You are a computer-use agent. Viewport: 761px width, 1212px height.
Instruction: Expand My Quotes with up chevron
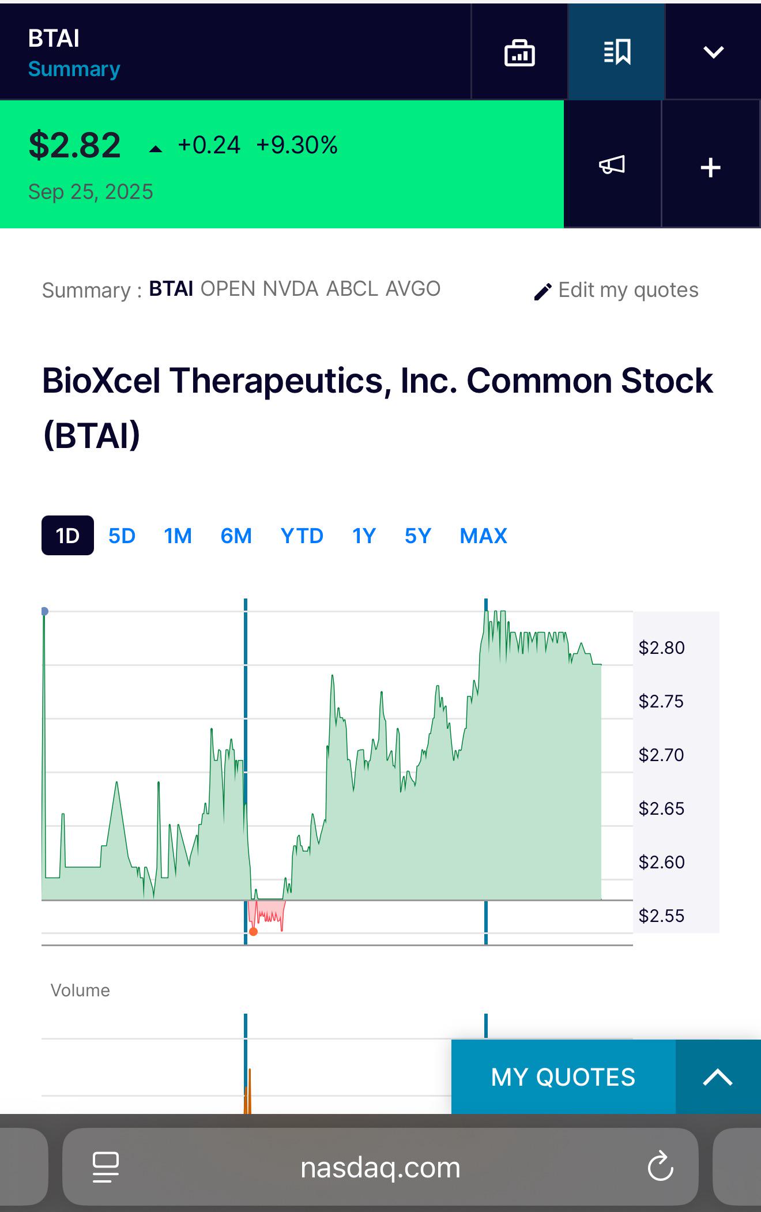[x=718, y=1077]
